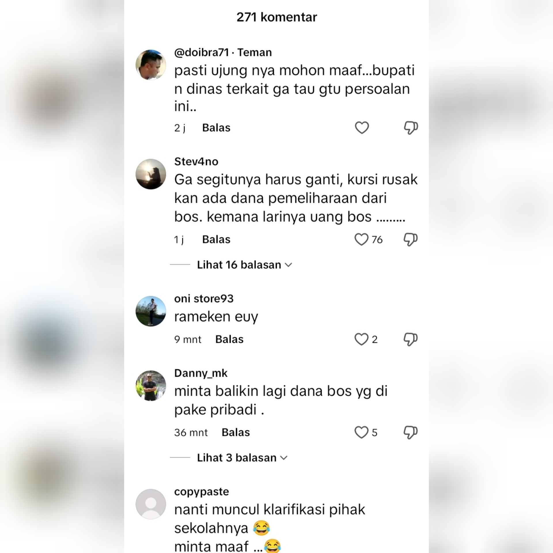The image size is (553, 553).
Task: Open the oni store93 username
Action: tap(204, 299)
